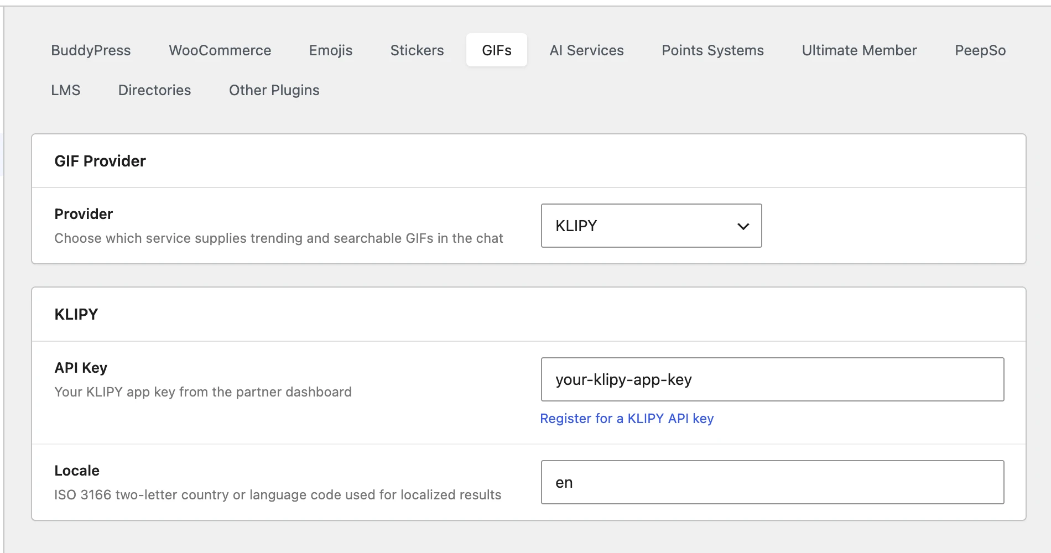Screen dimensions: 1051x553
Task: Click the Locale input field
Action: 772,482
